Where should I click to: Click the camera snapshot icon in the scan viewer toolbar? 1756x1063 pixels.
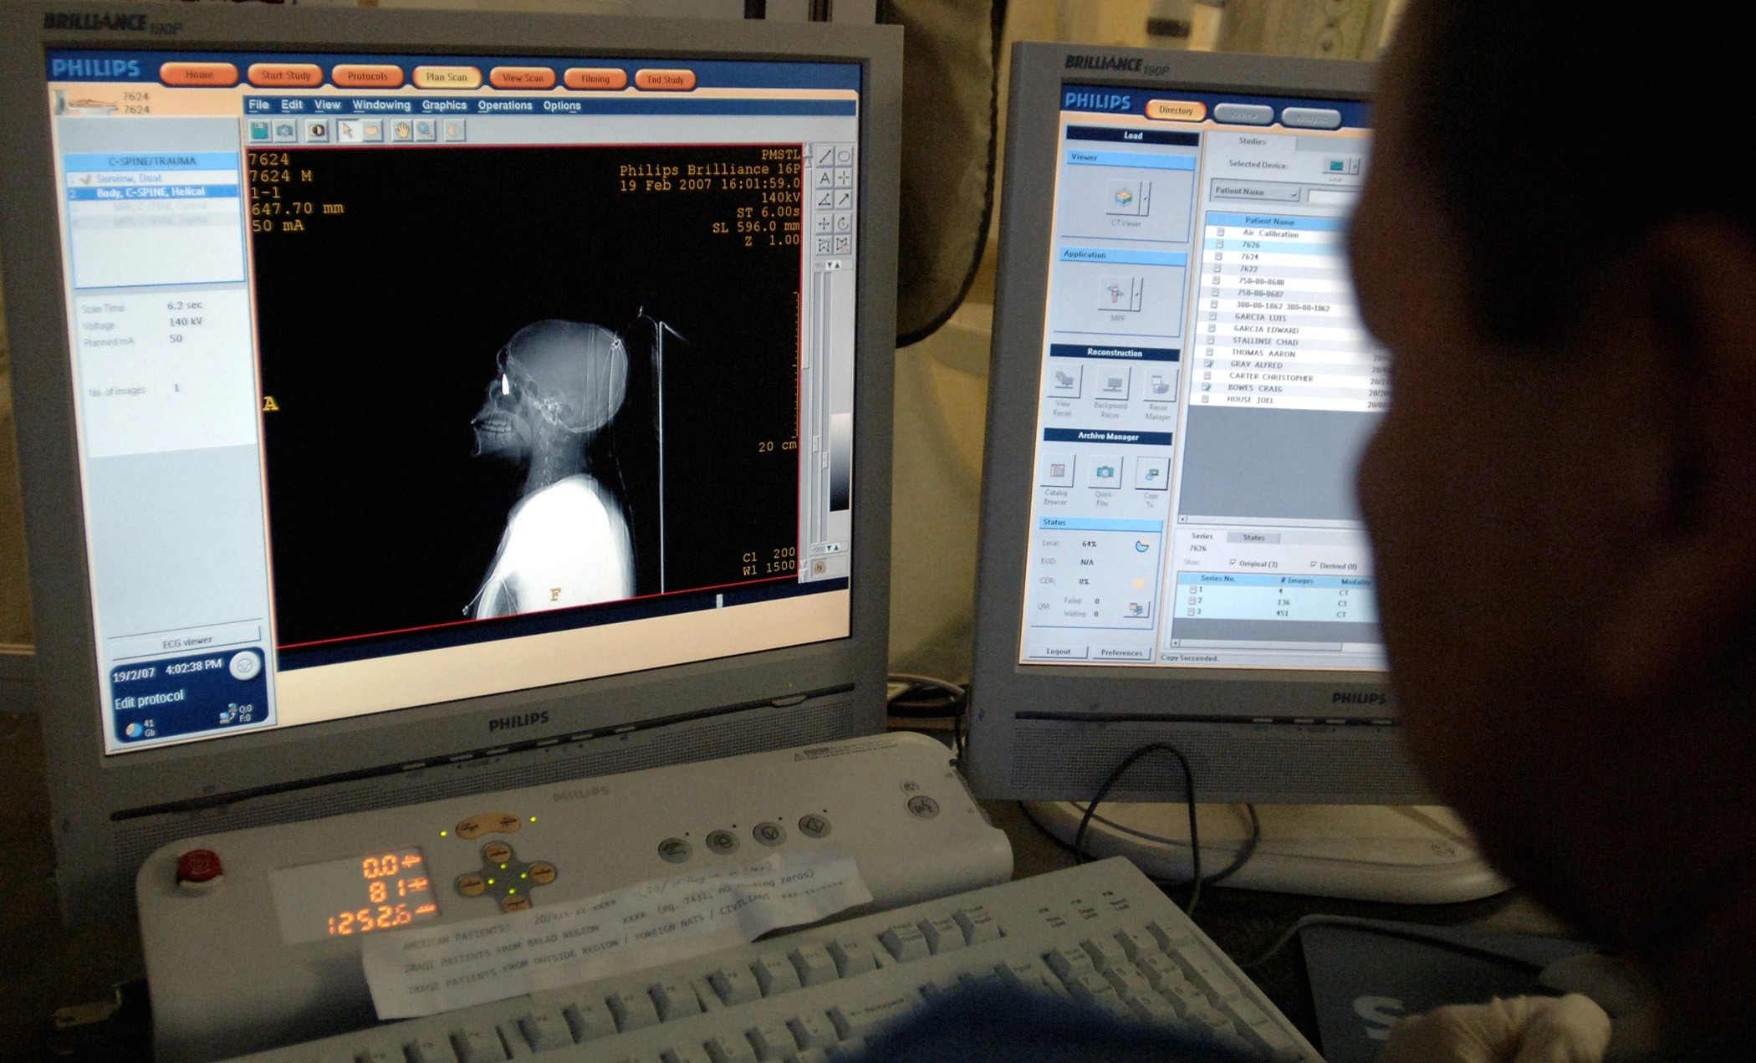[285, 130]
